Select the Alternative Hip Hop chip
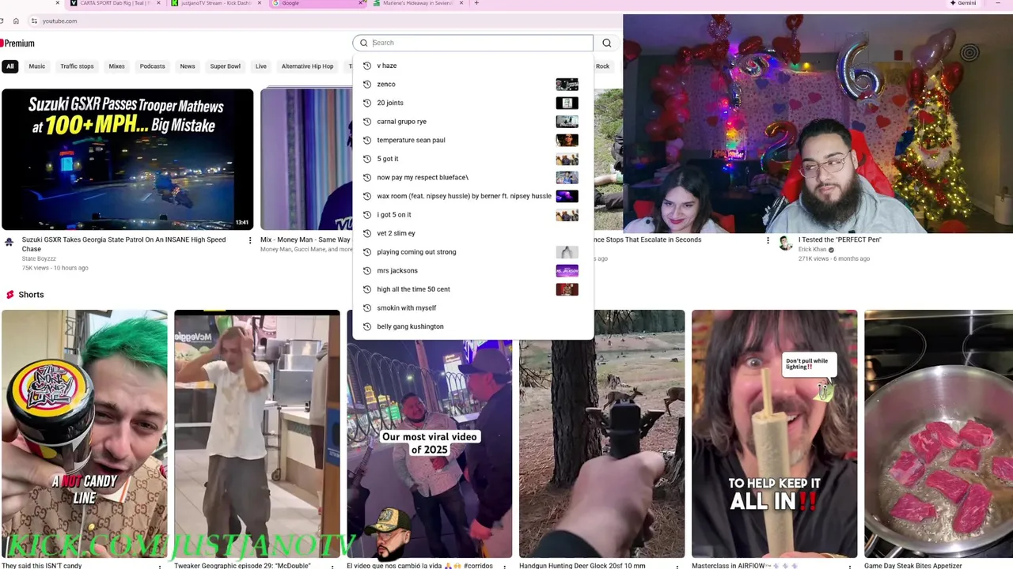Viewport: 1013px width, 569px height. (307, 66)
